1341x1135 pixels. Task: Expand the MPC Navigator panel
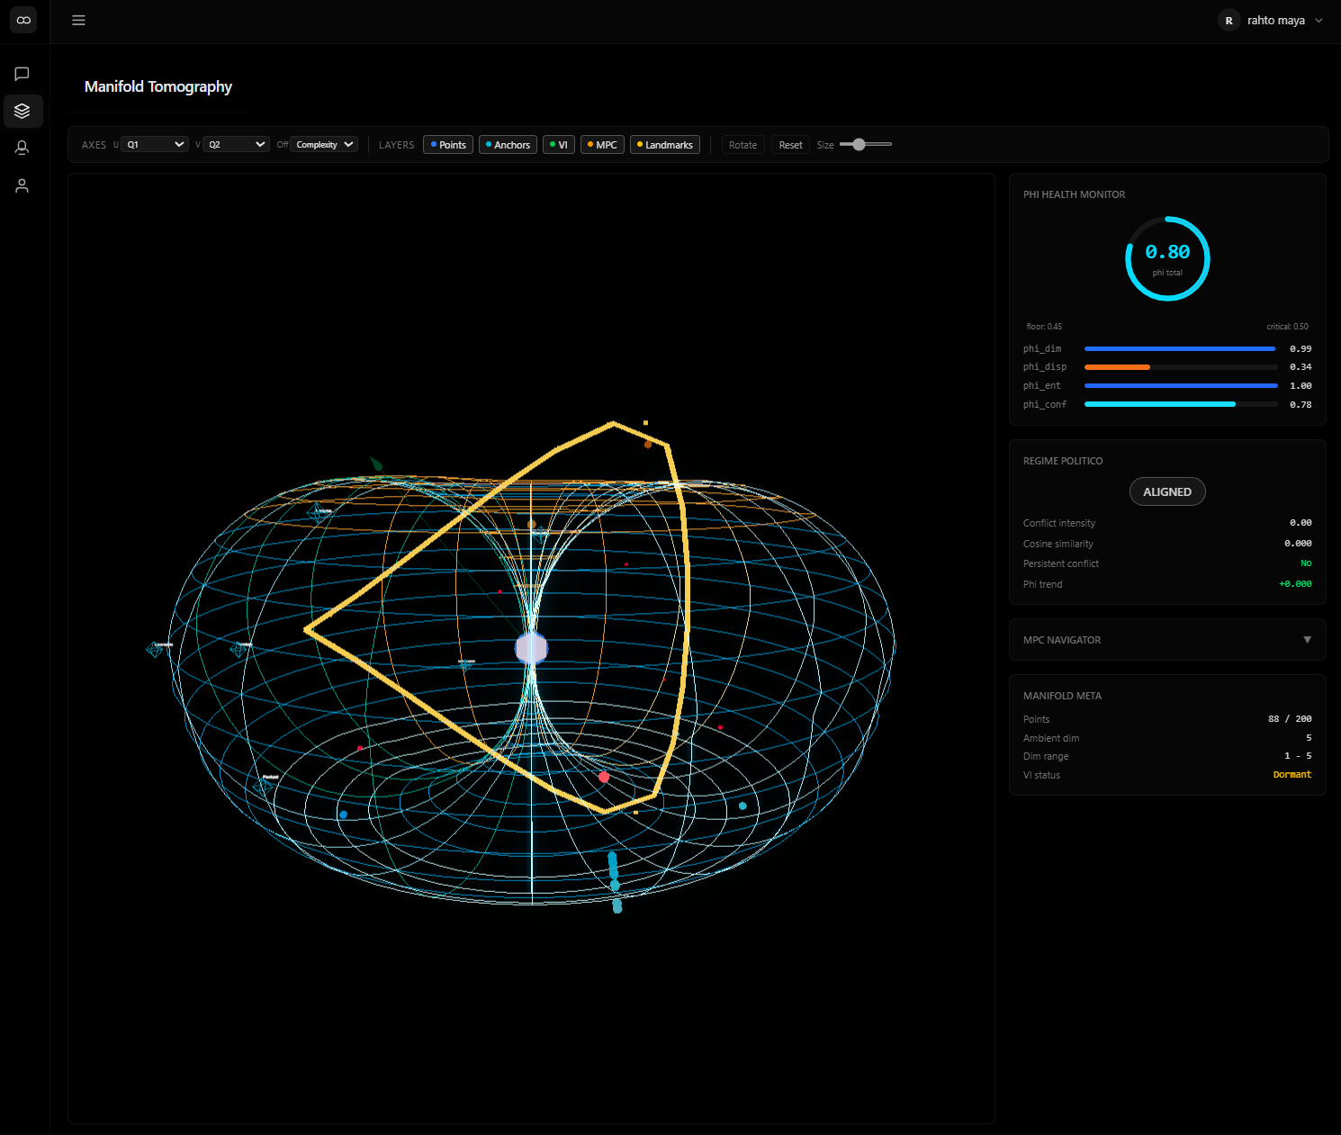coord(1307,640)
